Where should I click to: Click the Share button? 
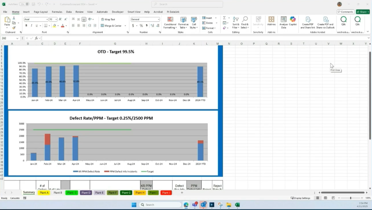tap(363, 12)
